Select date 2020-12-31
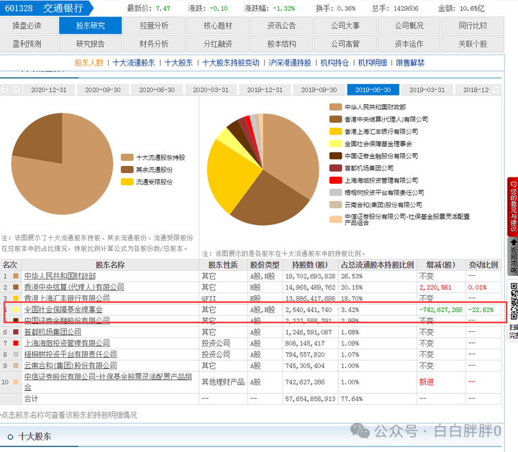Screen dimensions: 518x452 pyautogui.click(x=49, y=90)
